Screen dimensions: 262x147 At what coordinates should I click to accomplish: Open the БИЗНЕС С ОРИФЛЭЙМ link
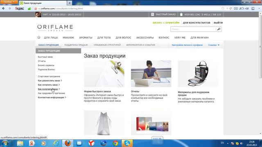[166, 23]
